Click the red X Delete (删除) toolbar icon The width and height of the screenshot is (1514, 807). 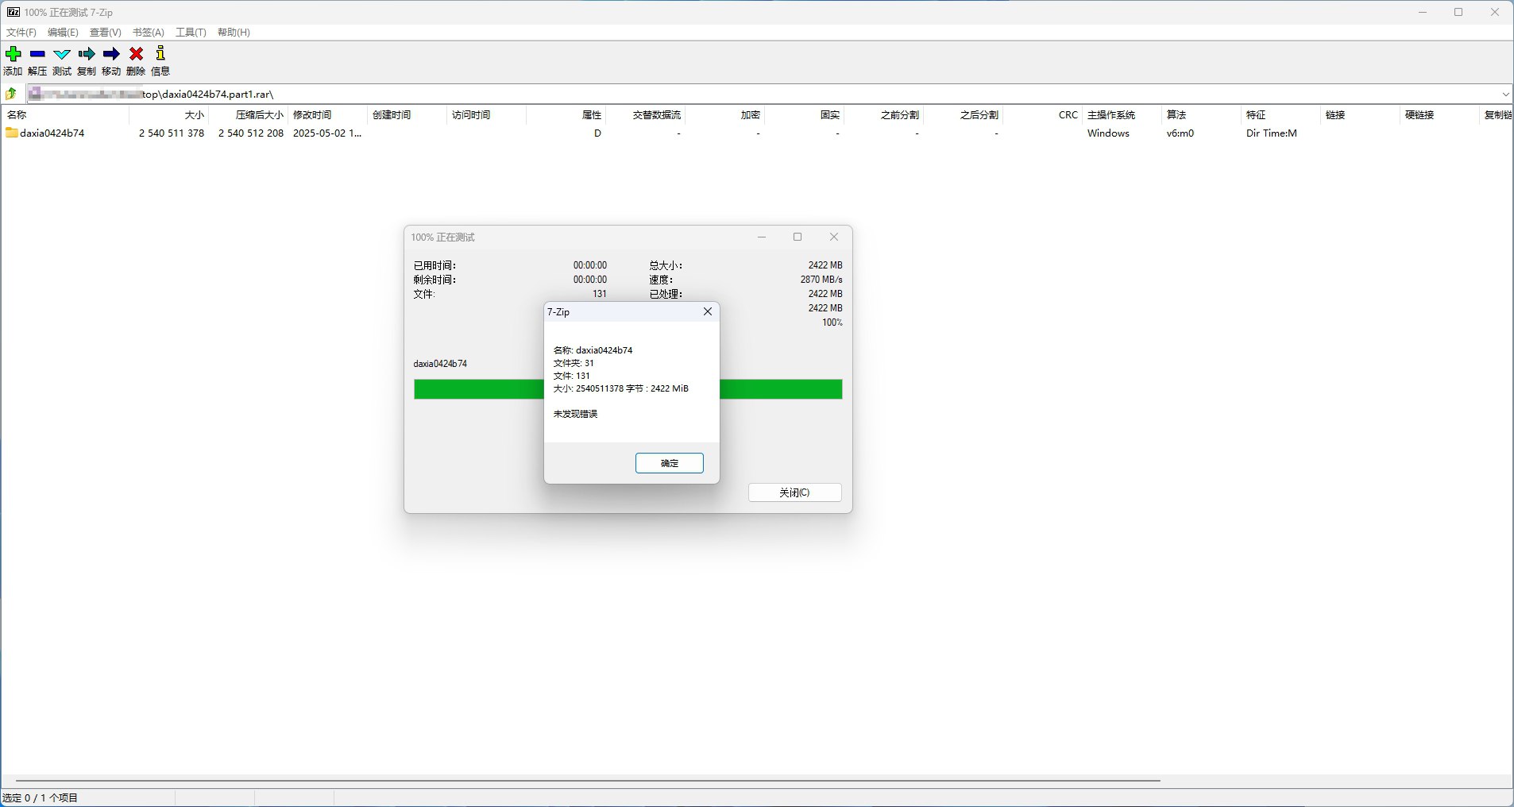pyautogui.click(x=136, y=54)
